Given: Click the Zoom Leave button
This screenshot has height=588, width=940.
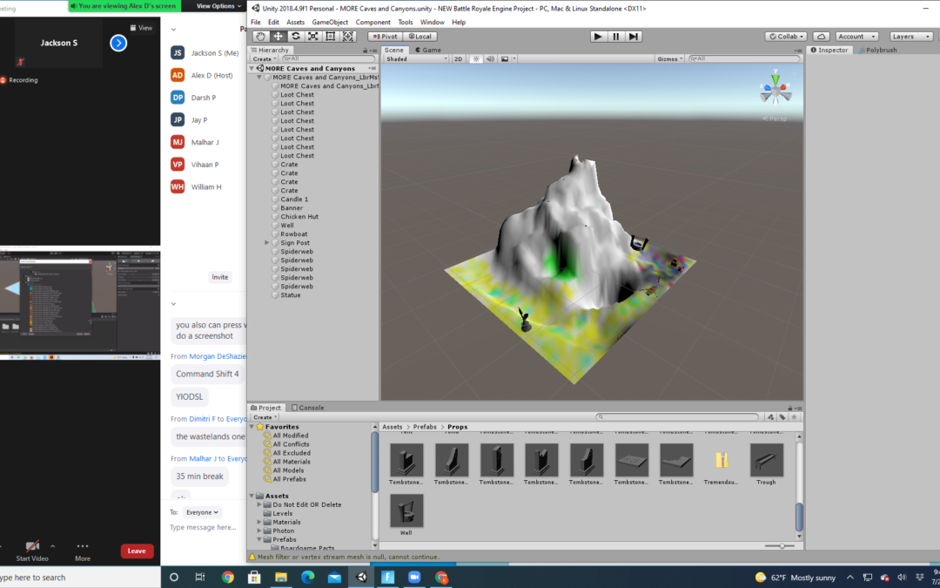Looking at the screenshot, I should tap(137, 551).
